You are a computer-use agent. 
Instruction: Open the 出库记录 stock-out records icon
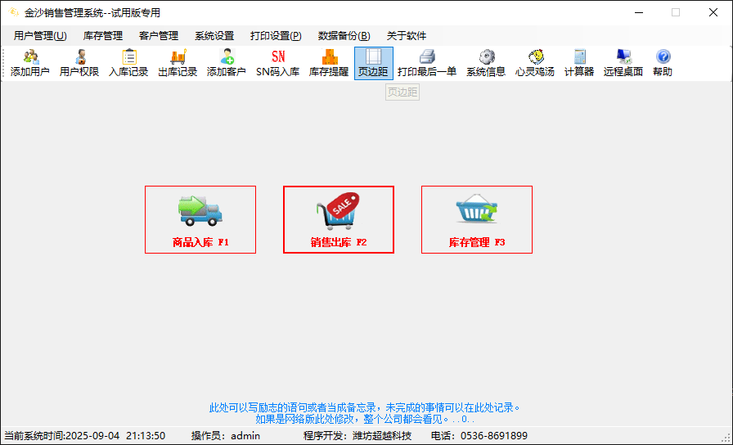pos(178,63)
